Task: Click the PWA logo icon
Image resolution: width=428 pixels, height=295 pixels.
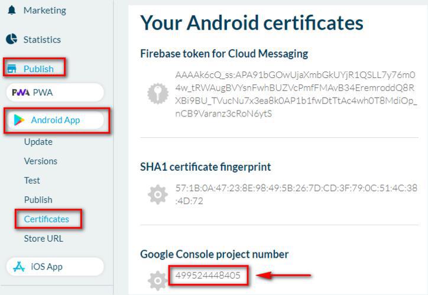Action: 21,93
